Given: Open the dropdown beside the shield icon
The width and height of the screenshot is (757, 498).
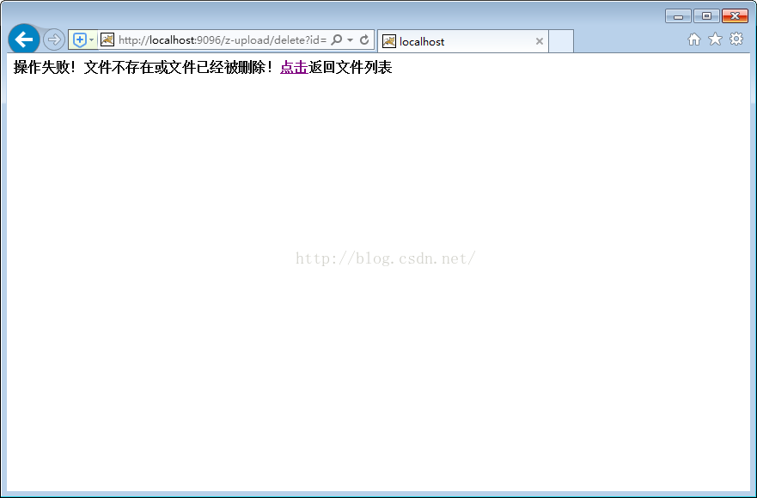Looking at the screenshot, I should pos(91,39).
